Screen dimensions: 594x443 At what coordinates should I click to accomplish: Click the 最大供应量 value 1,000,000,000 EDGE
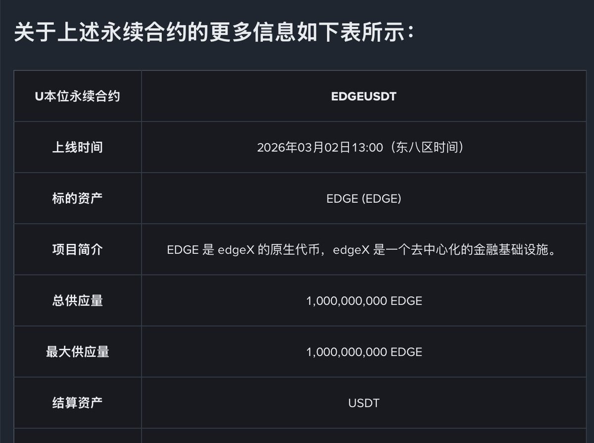pos(364,352)
